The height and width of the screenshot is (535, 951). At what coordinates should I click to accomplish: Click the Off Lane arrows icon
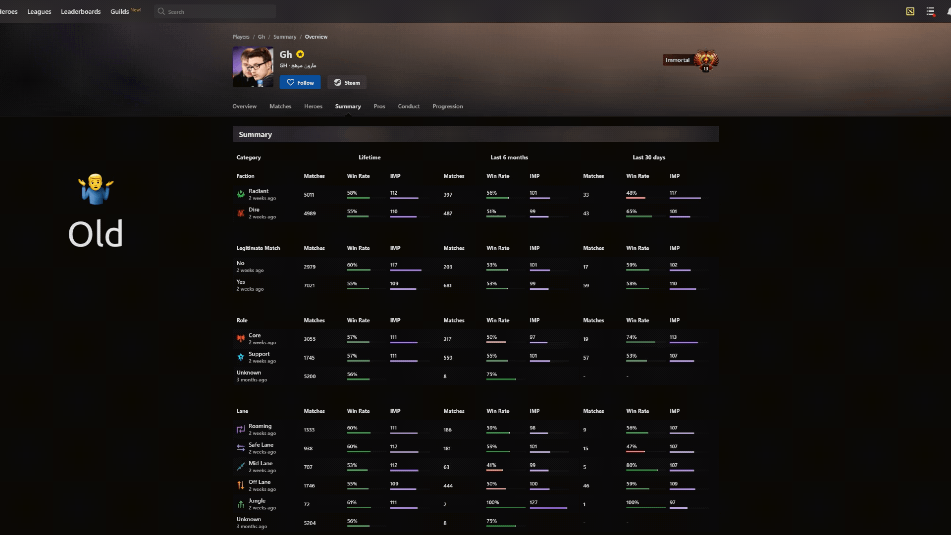coord(241,485)
